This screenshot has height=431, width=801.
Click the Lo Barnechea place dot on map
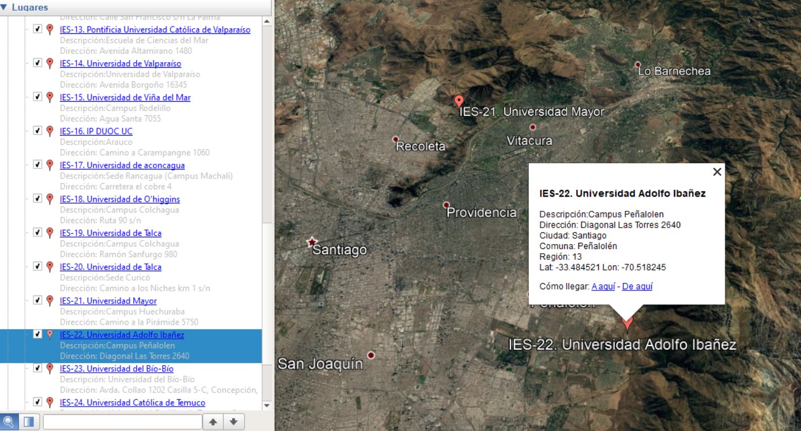coord(638,64)
